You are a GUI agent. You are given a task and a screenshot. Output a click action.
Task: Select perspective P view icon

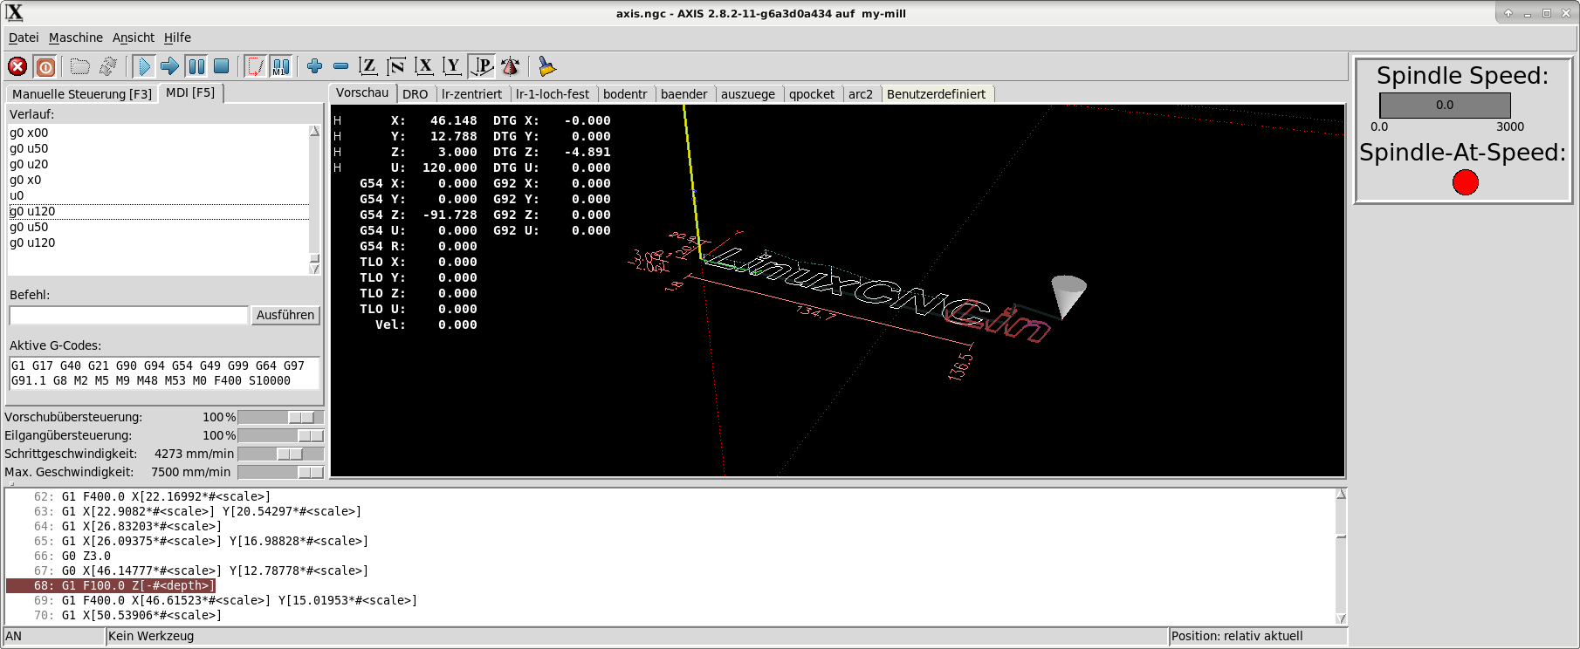[x=482, y=66]
